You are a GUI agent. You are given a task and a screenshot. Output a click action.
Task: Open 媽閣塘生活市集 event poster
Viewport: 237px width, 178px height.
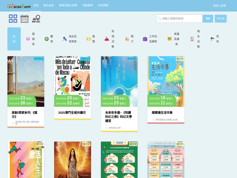[166, 81]
